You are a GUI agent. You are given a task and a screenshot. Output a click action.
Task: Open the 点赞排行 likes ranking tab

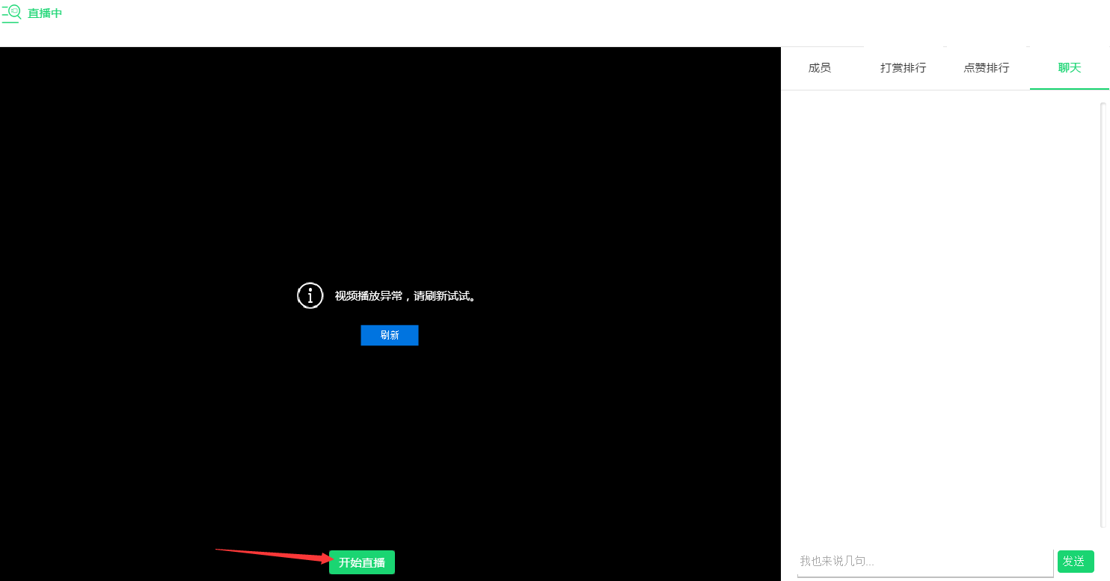tap(987, 68)
